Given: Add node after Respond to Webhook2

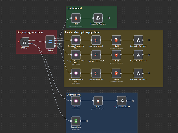Looking at the screenshot, I should point(149,55).
